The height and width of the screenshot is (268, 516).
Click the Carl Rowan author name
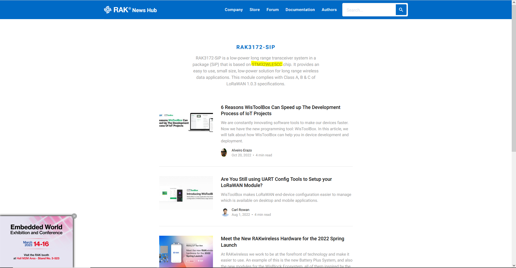click(240, 210)
